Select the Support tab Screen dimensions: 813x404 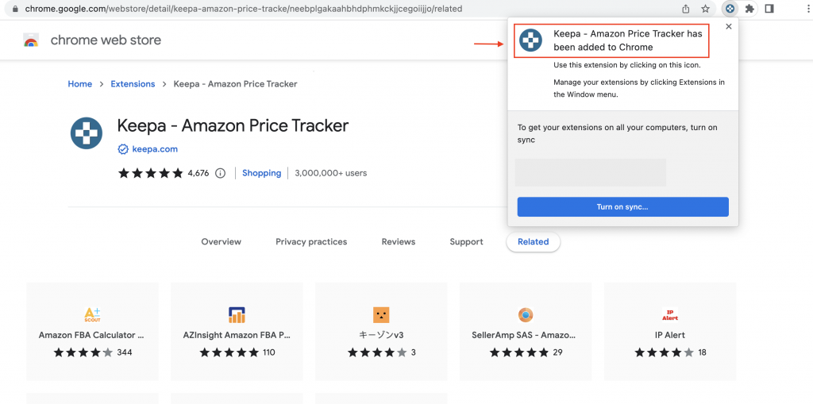coord(466,242)
